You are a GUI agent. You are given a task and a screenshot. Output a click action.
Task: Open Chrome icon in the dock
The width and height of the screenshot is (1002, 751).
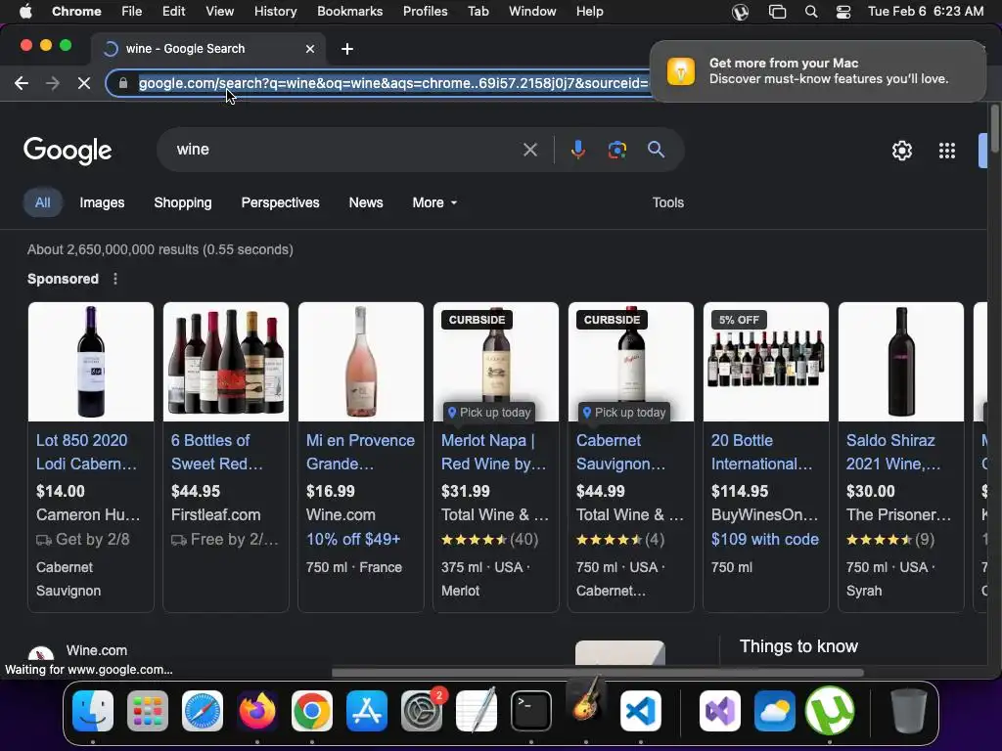(x=312, y=711)
